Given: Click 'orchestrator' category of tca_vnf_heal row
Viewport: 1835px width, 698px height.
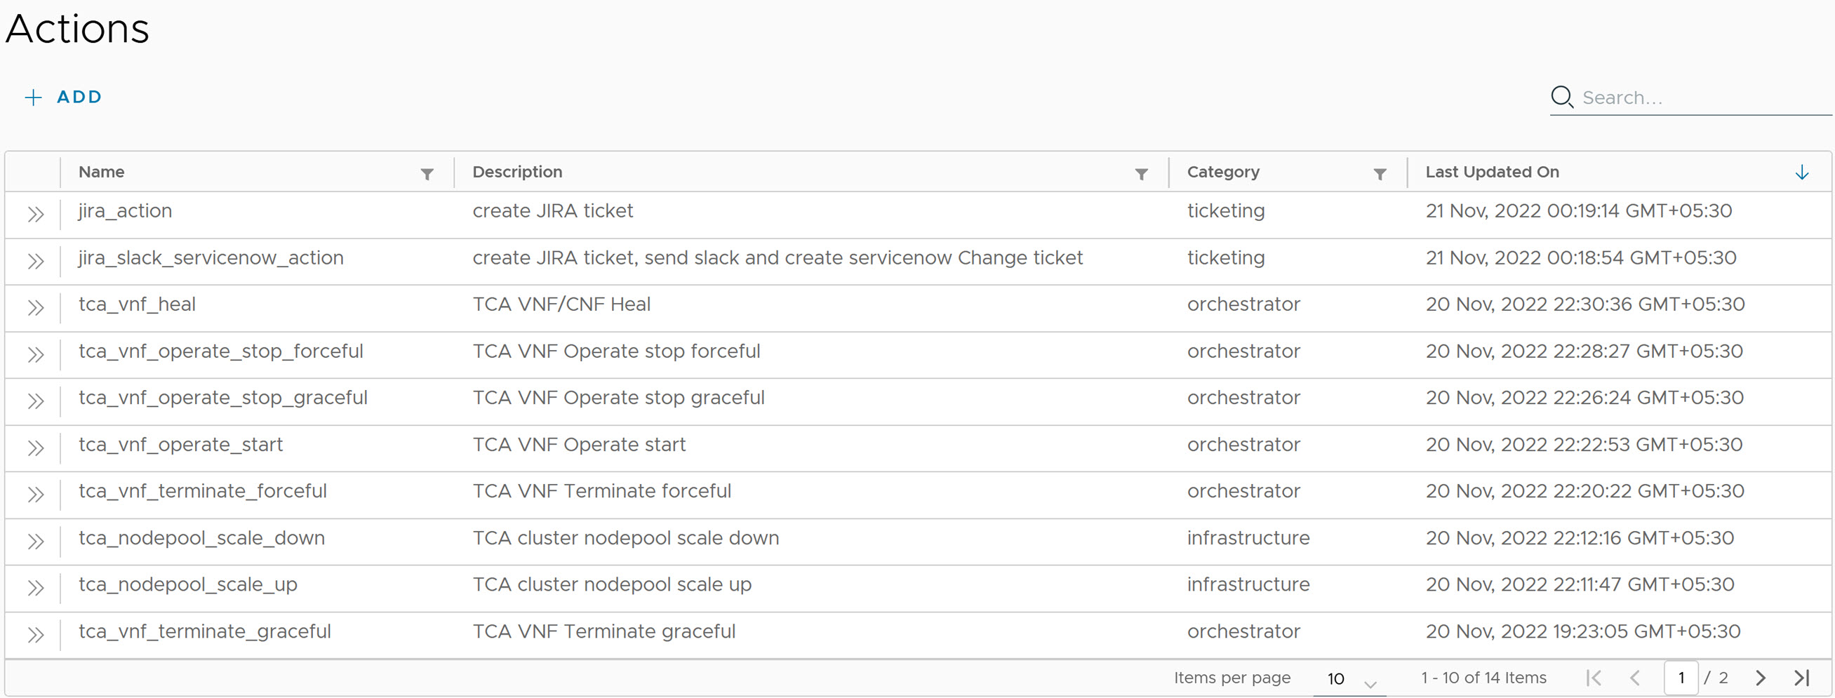Looking at the screenshot, I should click(1243, 304).
